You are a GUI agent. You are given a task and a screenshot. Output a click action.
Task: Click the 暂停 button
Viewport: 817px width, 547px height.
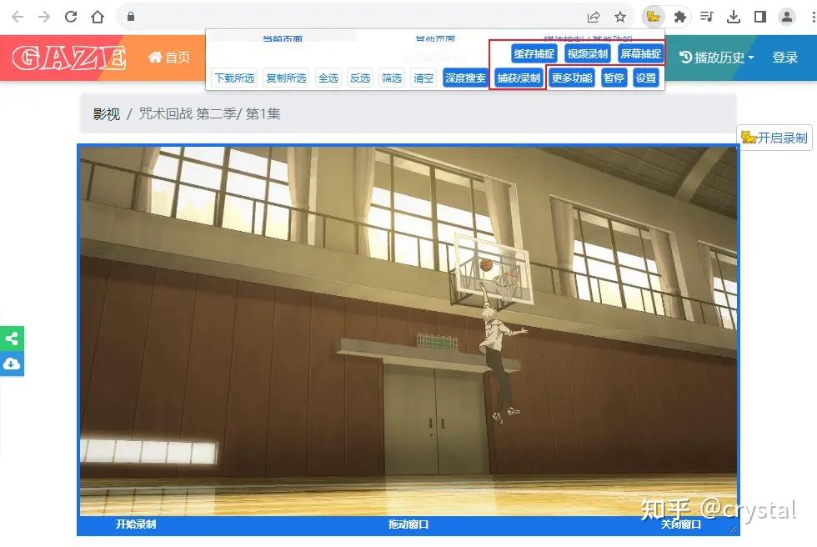614,78
